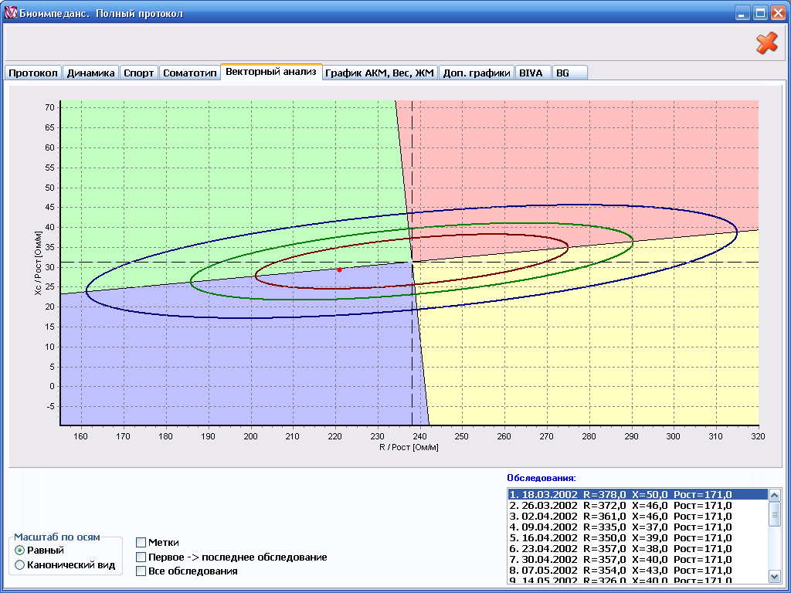Open the BG tab
Image resolution: width=791 pixels, height=593 pixels.
[x=569, y=73]
